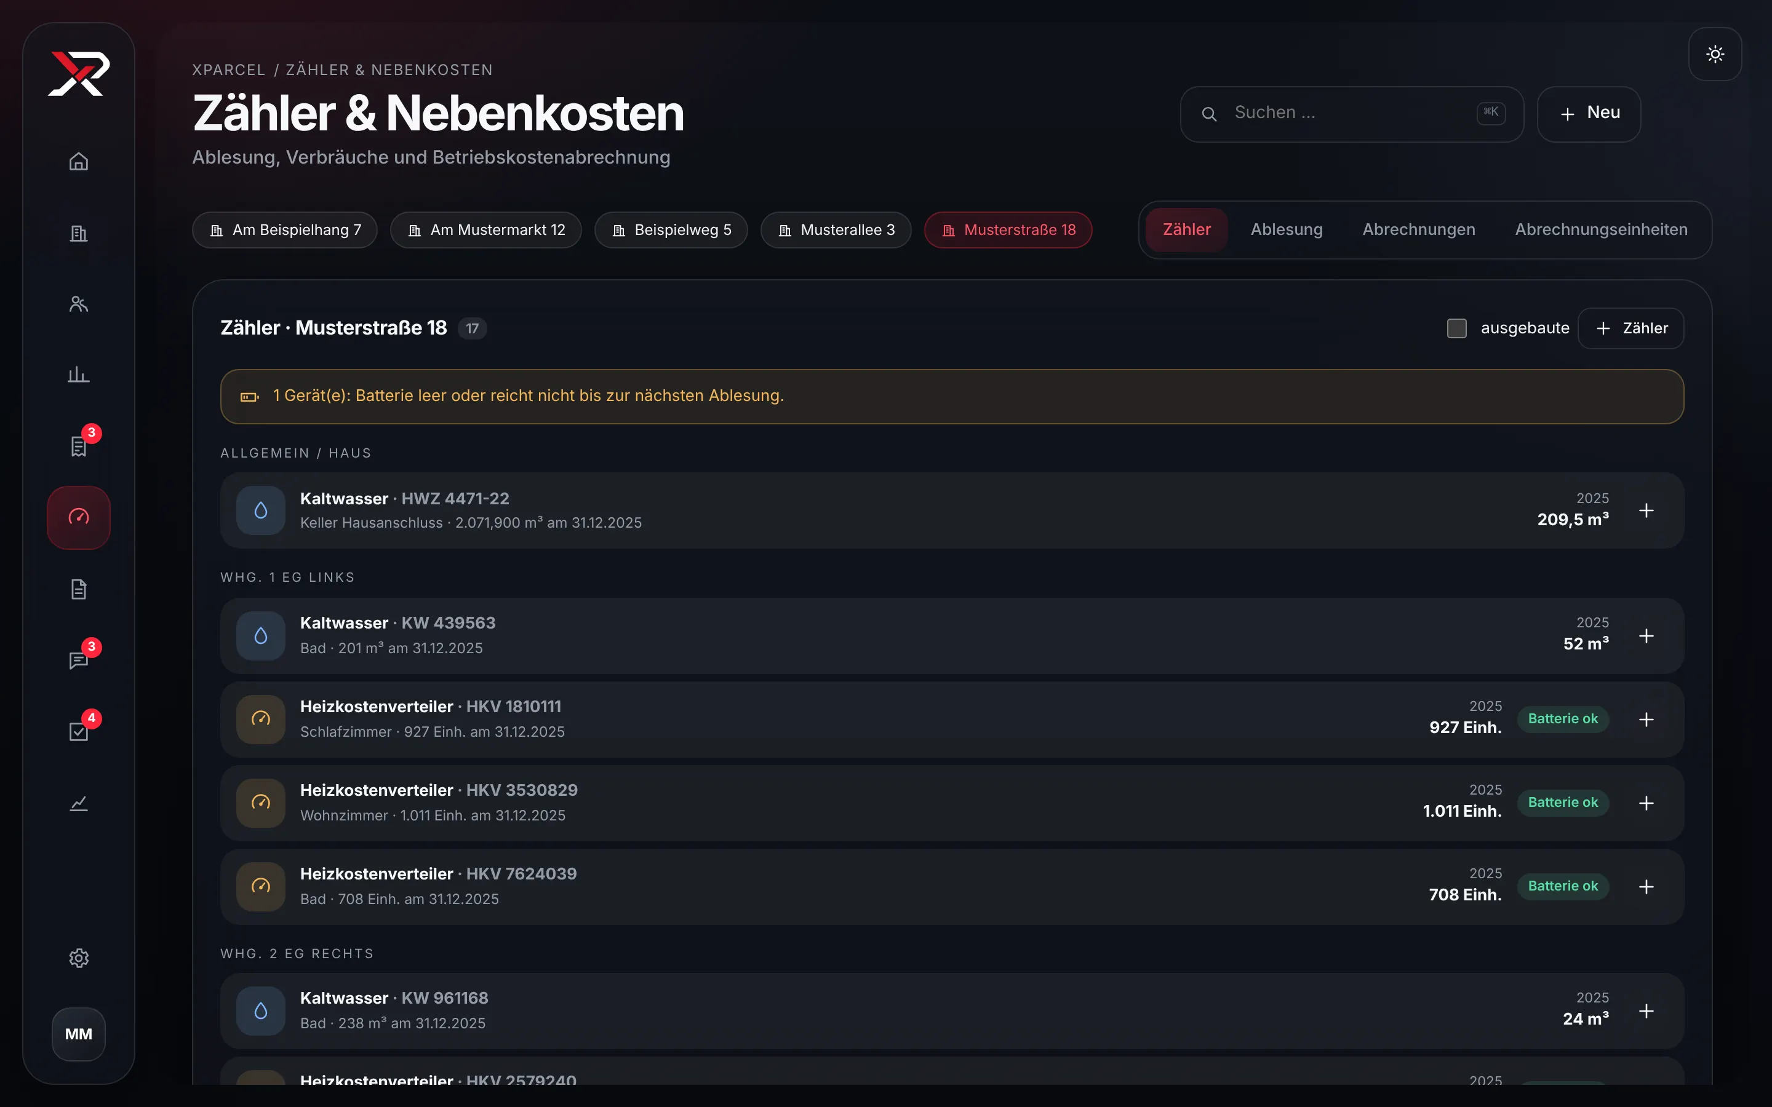Click the meter count badge 17
Screen dimensions: 1772x1107
tap(473, 329)
